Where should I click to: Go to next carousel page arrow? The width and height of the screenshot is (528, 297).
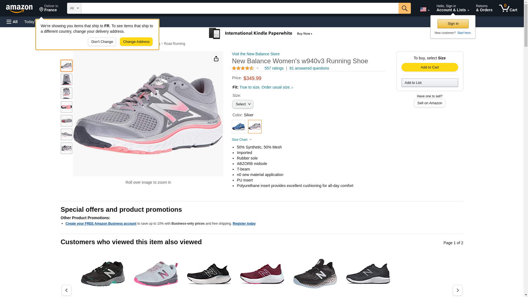click(x=457, y=290)
